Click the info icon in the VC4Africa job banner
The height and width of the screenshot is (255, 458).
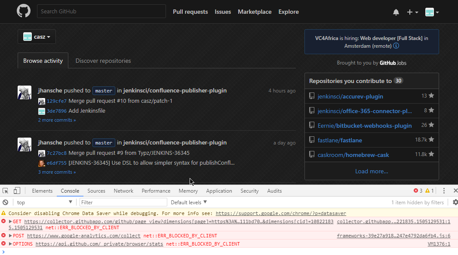click(x=396, y=46)
